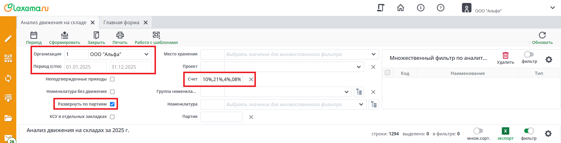Click the Excel экспорт icon
The width and height of the screenshot is (561, 143).
point(505,131)
